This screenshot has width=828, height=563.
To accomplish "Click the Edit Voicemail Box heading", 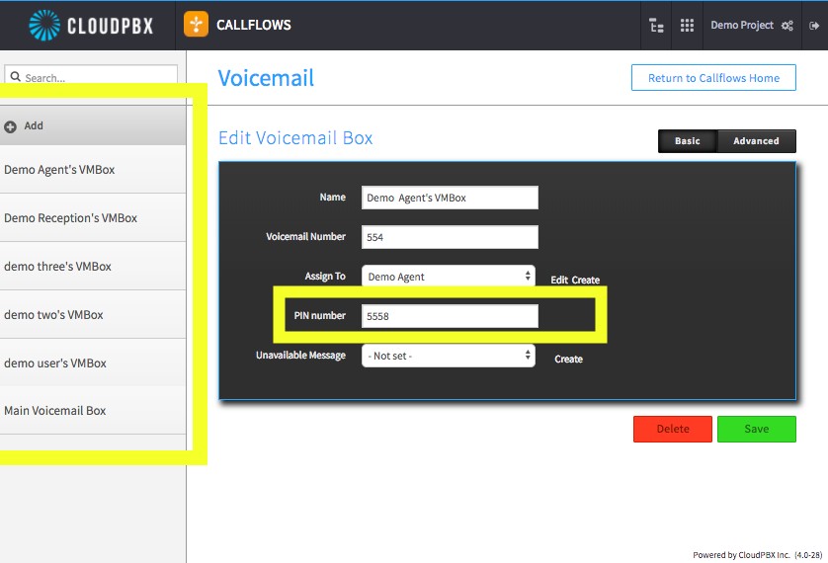I will (x=295, y=137).
